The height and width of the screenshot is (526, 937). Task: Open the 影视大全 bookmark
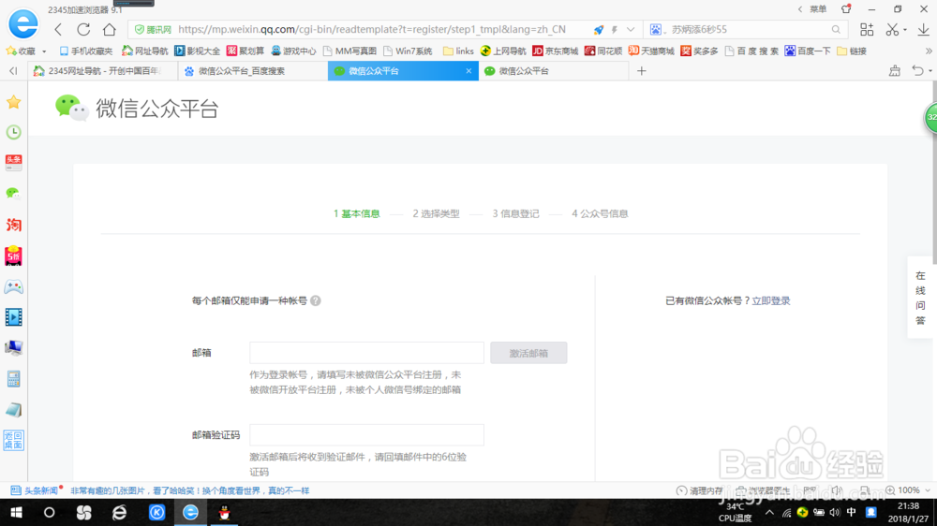tap(197, 51)
